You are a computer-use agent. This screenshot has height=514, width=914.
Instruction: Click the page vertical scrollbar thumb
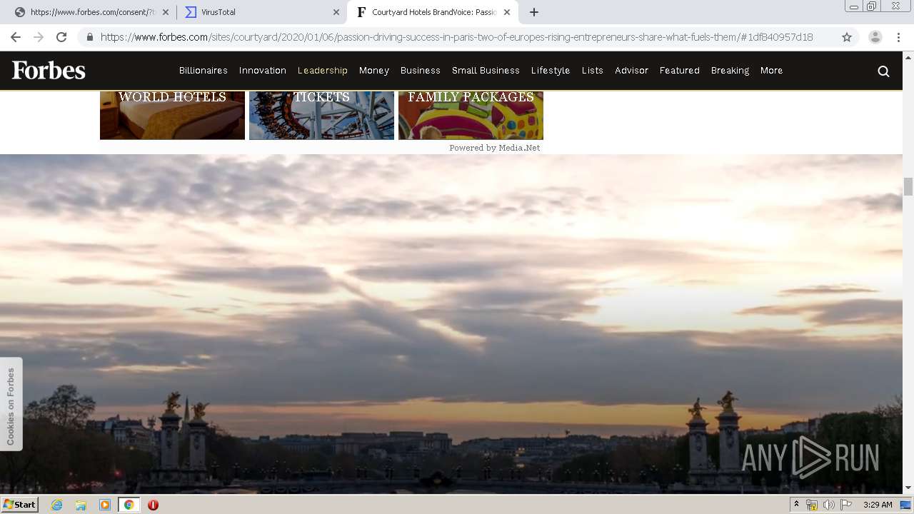pos(908,186)
